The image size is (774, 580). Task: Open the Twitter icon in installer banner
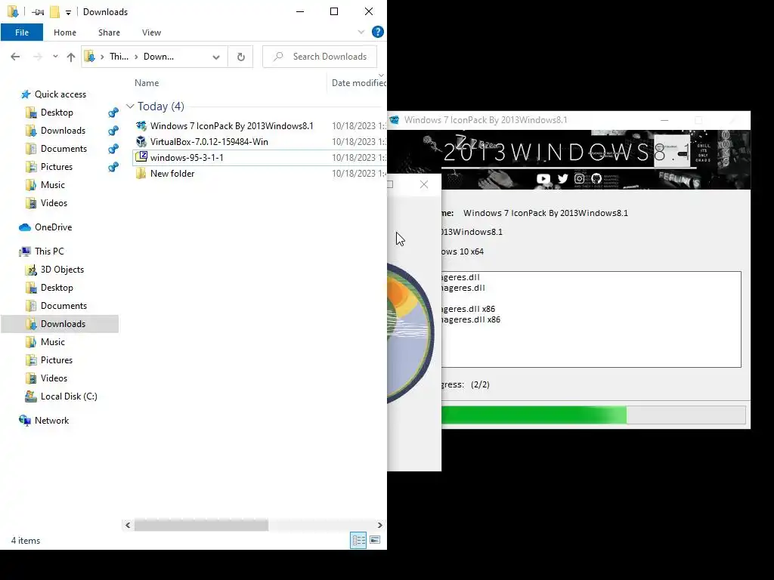point(562,178)
